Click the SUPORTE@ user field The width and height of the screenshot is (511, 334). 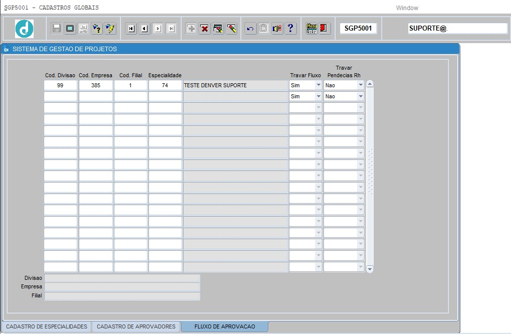[x=457, y=29]
